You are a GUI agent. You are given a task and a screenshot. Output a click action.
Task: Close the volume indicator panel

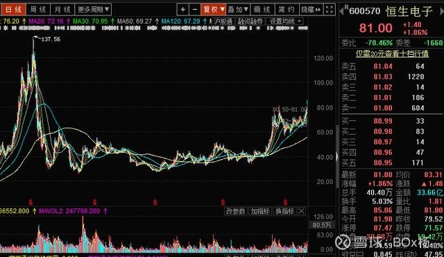pos(302,211)
